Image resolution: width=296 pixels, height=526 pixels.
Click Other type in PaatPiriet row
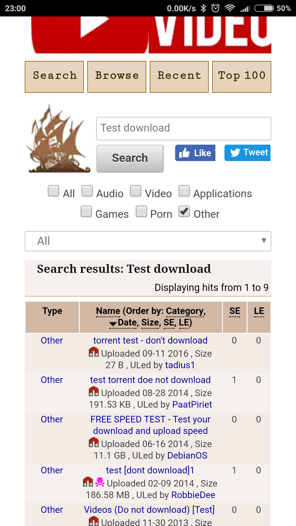pos(52,380)
